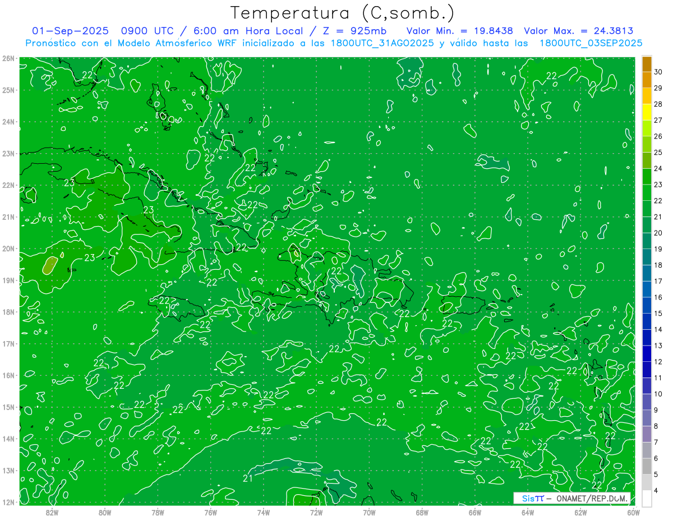Click the color scale label '20'
Image resolution: width=673 pixels, height=520 pixels.
coord(658,233)
